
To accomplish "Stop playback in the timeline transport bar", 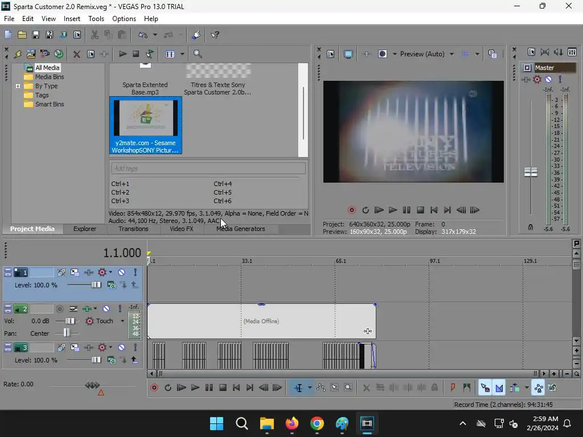I will click(x=223, y=388).
